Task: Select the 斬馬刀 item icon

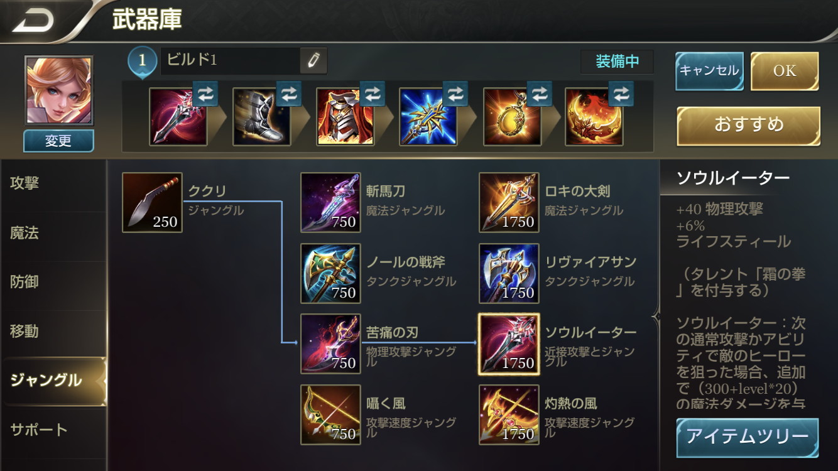Action: (x=331, y=203)
